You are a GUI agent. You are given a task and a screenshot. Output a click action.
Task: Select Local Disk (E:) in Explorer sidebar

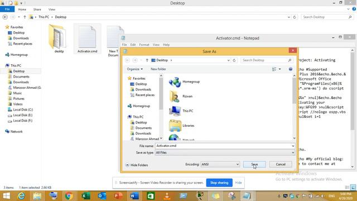point(20,115)
